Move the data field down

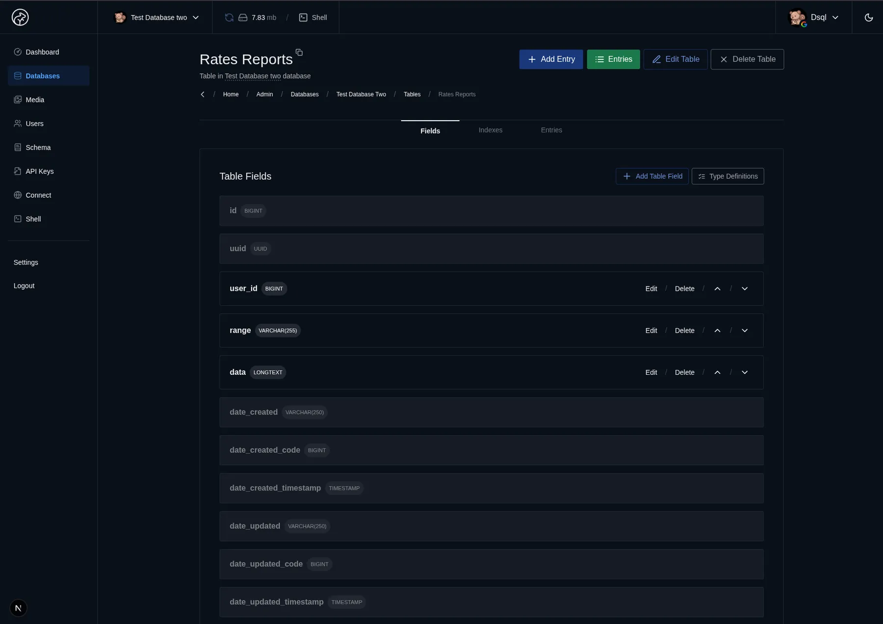tap(744, 372)
